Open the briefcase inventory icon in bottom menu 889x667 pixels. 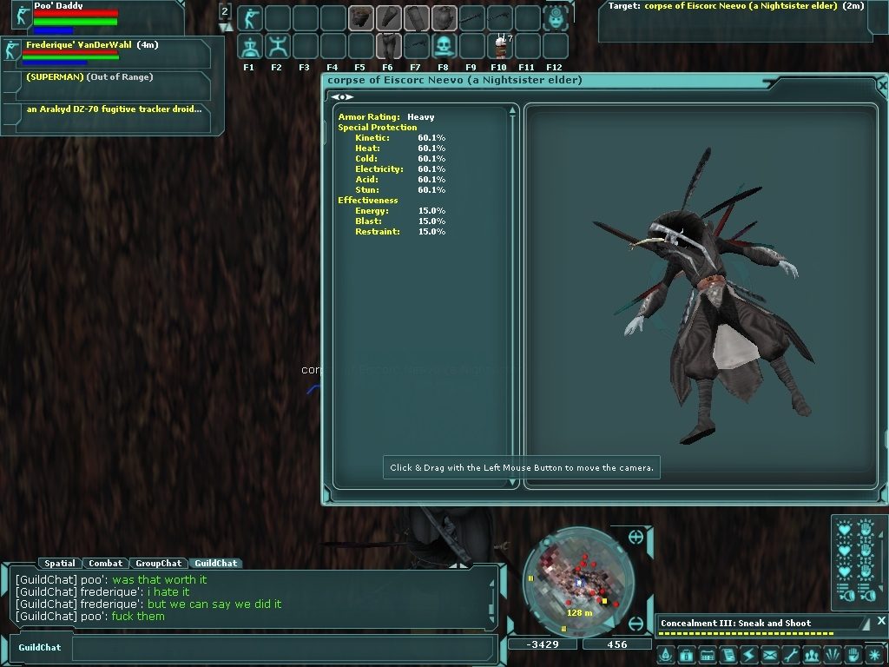[x=686, y=656]
